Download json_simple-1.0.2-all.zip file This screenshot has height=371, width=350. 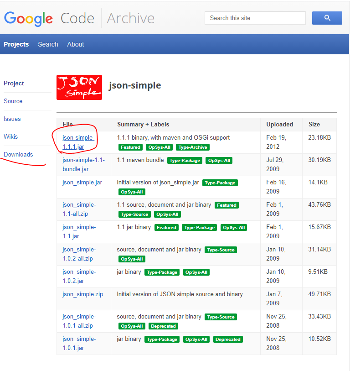point(79,254)
